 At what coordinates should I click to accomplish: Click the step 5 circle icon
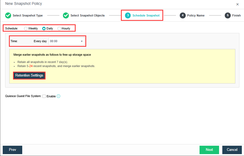tap(228, 15)
